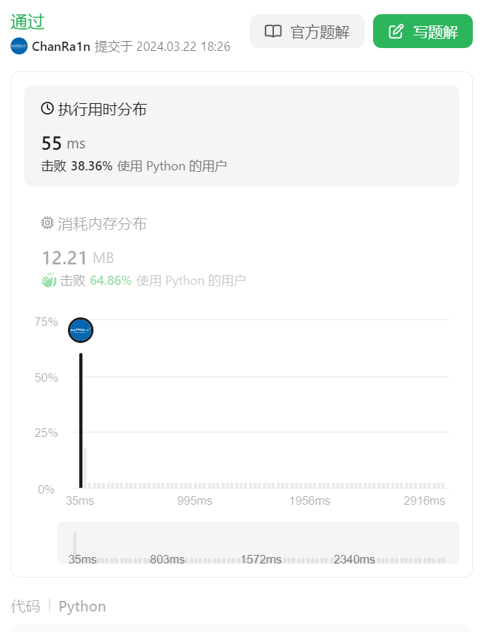Click the range slider bar at 35ms
Viewport: 487px width, 632px height.
[74, 545]
